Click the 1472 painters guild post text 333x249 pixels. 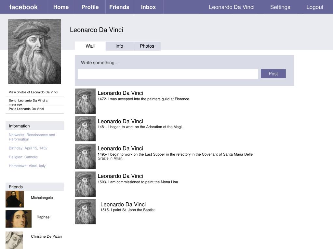coord(144,99)
